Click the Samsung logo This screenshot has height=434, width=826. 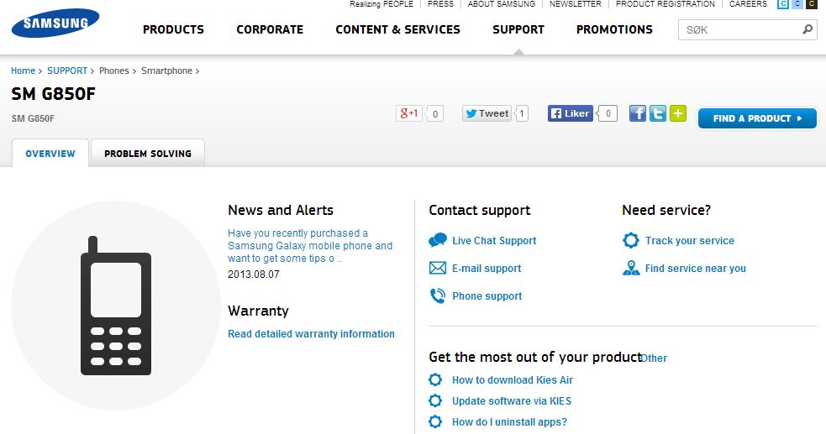(55, 24)
